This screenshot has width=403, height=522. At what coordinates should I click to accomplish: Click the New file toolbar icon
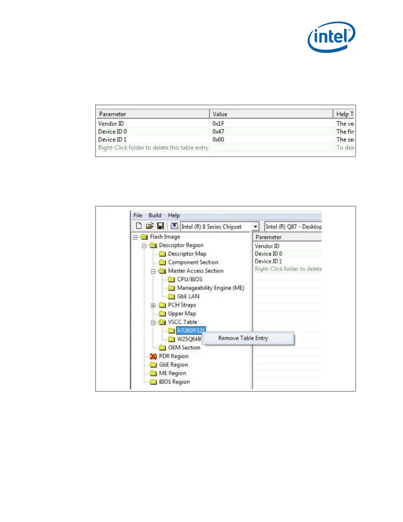(139, 226)
